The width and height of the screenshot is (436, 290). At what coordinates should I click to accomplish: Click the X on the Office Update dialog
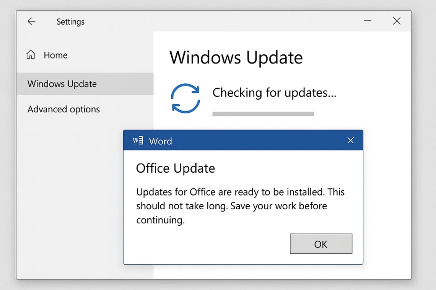350,140
